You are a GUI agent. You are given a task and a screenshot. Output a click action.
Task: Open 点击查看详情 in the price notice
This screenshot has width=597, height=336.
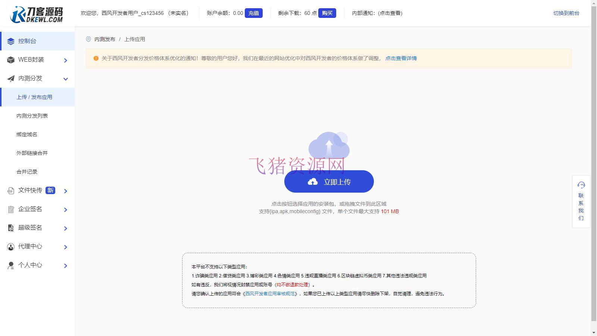click(x=401, y=58)
